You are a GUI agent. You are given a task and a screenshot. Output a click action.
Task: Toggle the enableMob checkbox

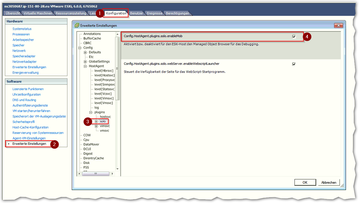(x=294, y=37)
